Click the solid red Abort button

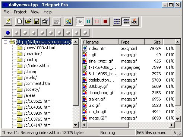[105, 22]
